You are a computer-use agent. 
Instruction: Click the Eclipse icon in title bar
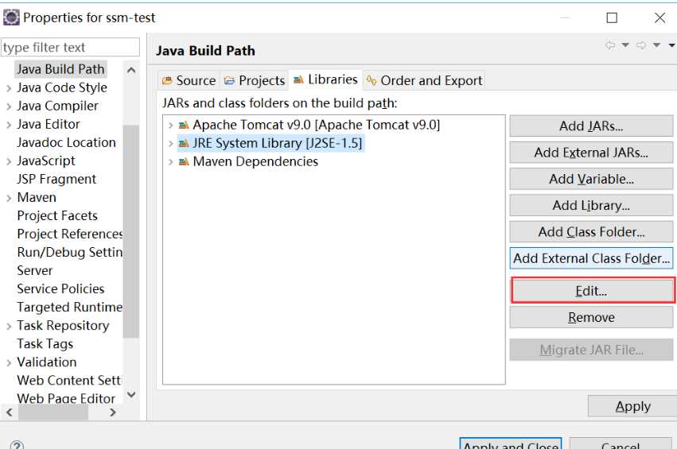pos(11,17)
